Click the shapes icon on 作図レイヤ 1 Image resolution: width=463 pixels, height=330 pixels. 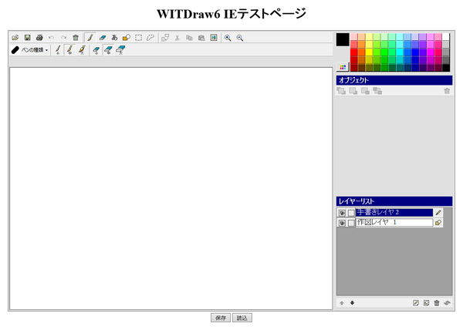[438, 223]
